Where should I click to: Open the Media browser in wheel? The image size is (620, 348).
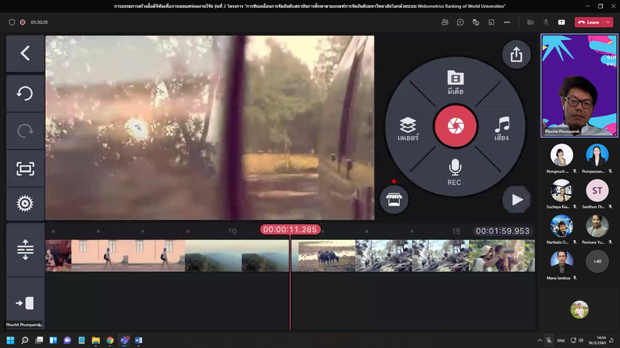point(455,82)
